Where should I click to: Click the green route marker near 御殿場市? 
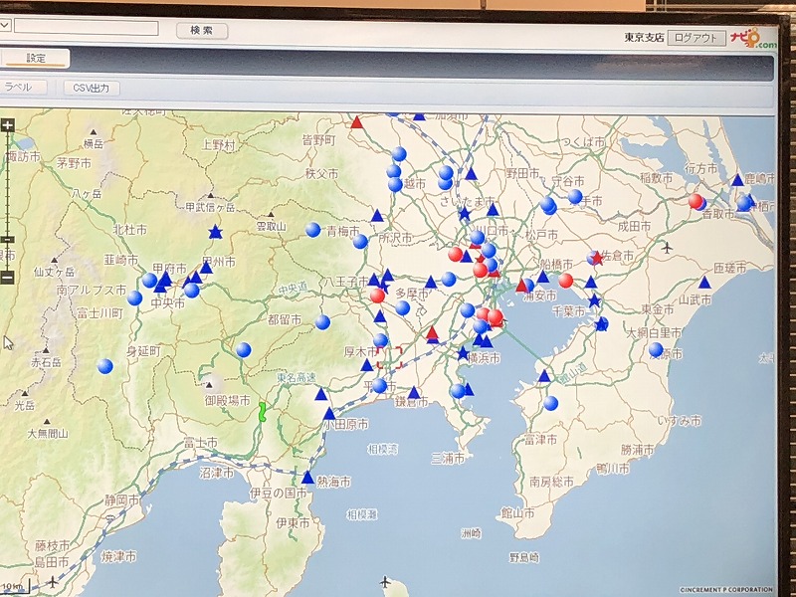tap(263, 412)
